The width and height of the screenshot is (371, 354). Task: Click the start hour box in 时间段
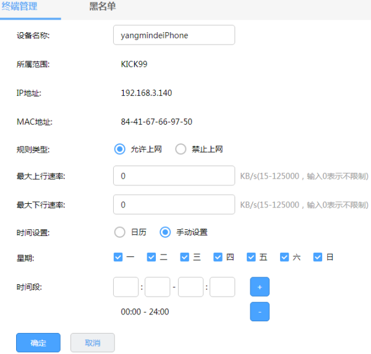126,287
